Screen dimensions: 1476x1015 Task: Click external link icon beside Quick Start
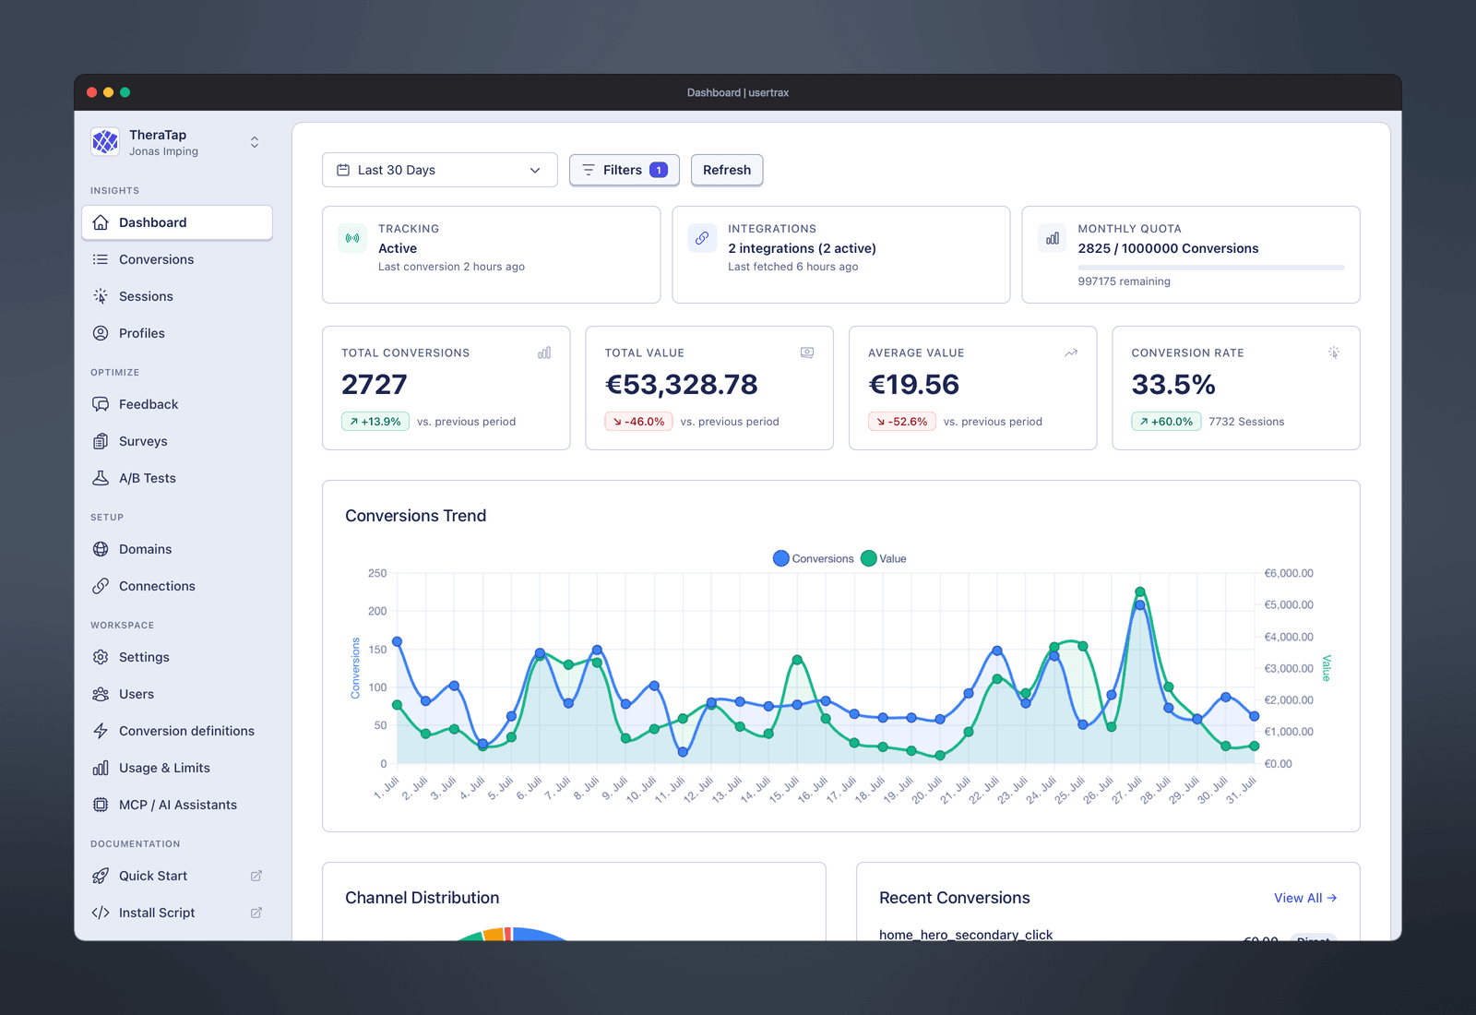[256, 876]
